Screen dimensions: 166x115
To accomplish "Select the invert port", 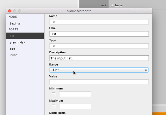I will (25, 55).
